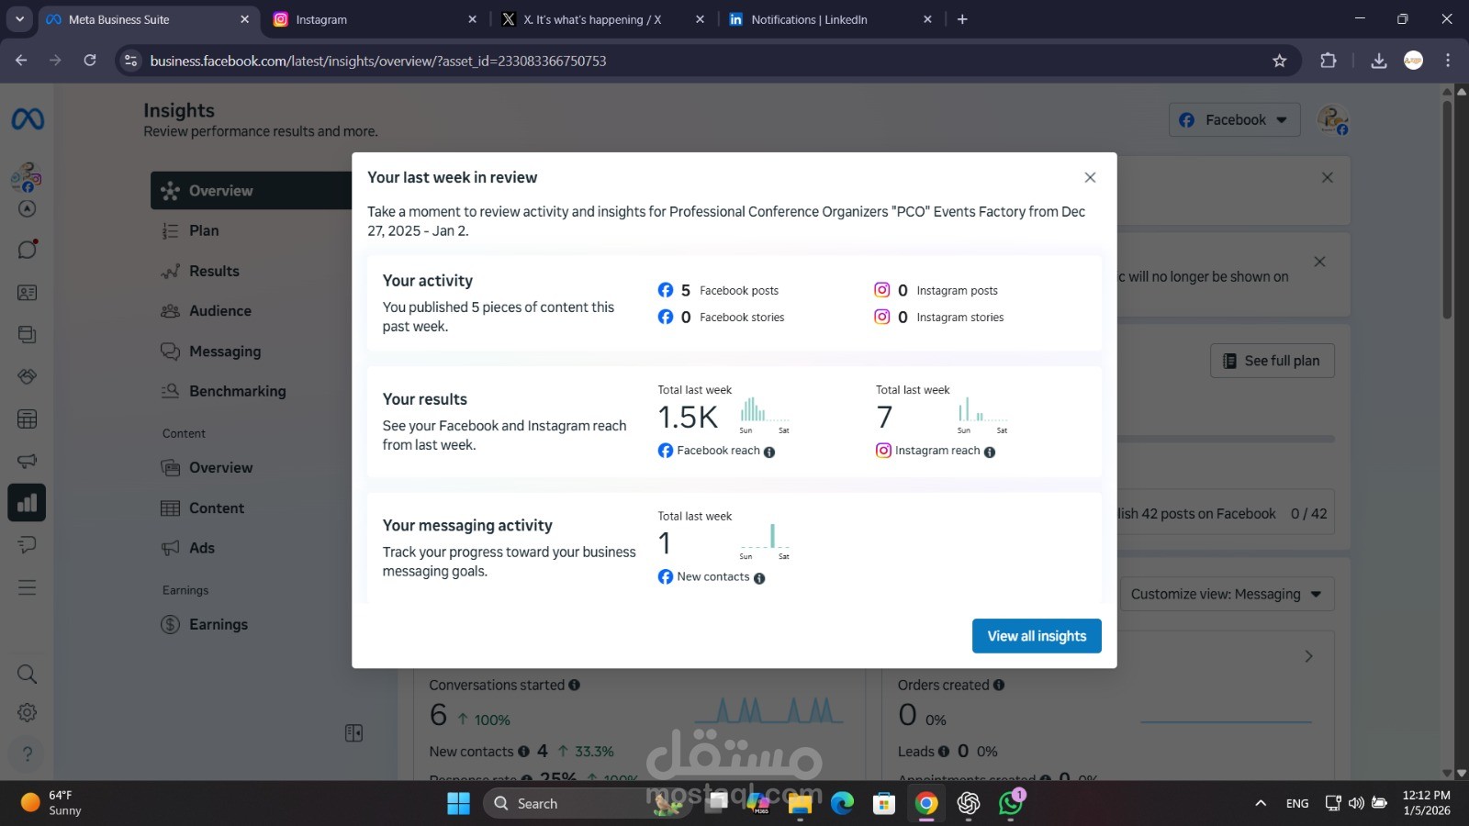
Task: Open a new browser tab
Action: (962, 19)
